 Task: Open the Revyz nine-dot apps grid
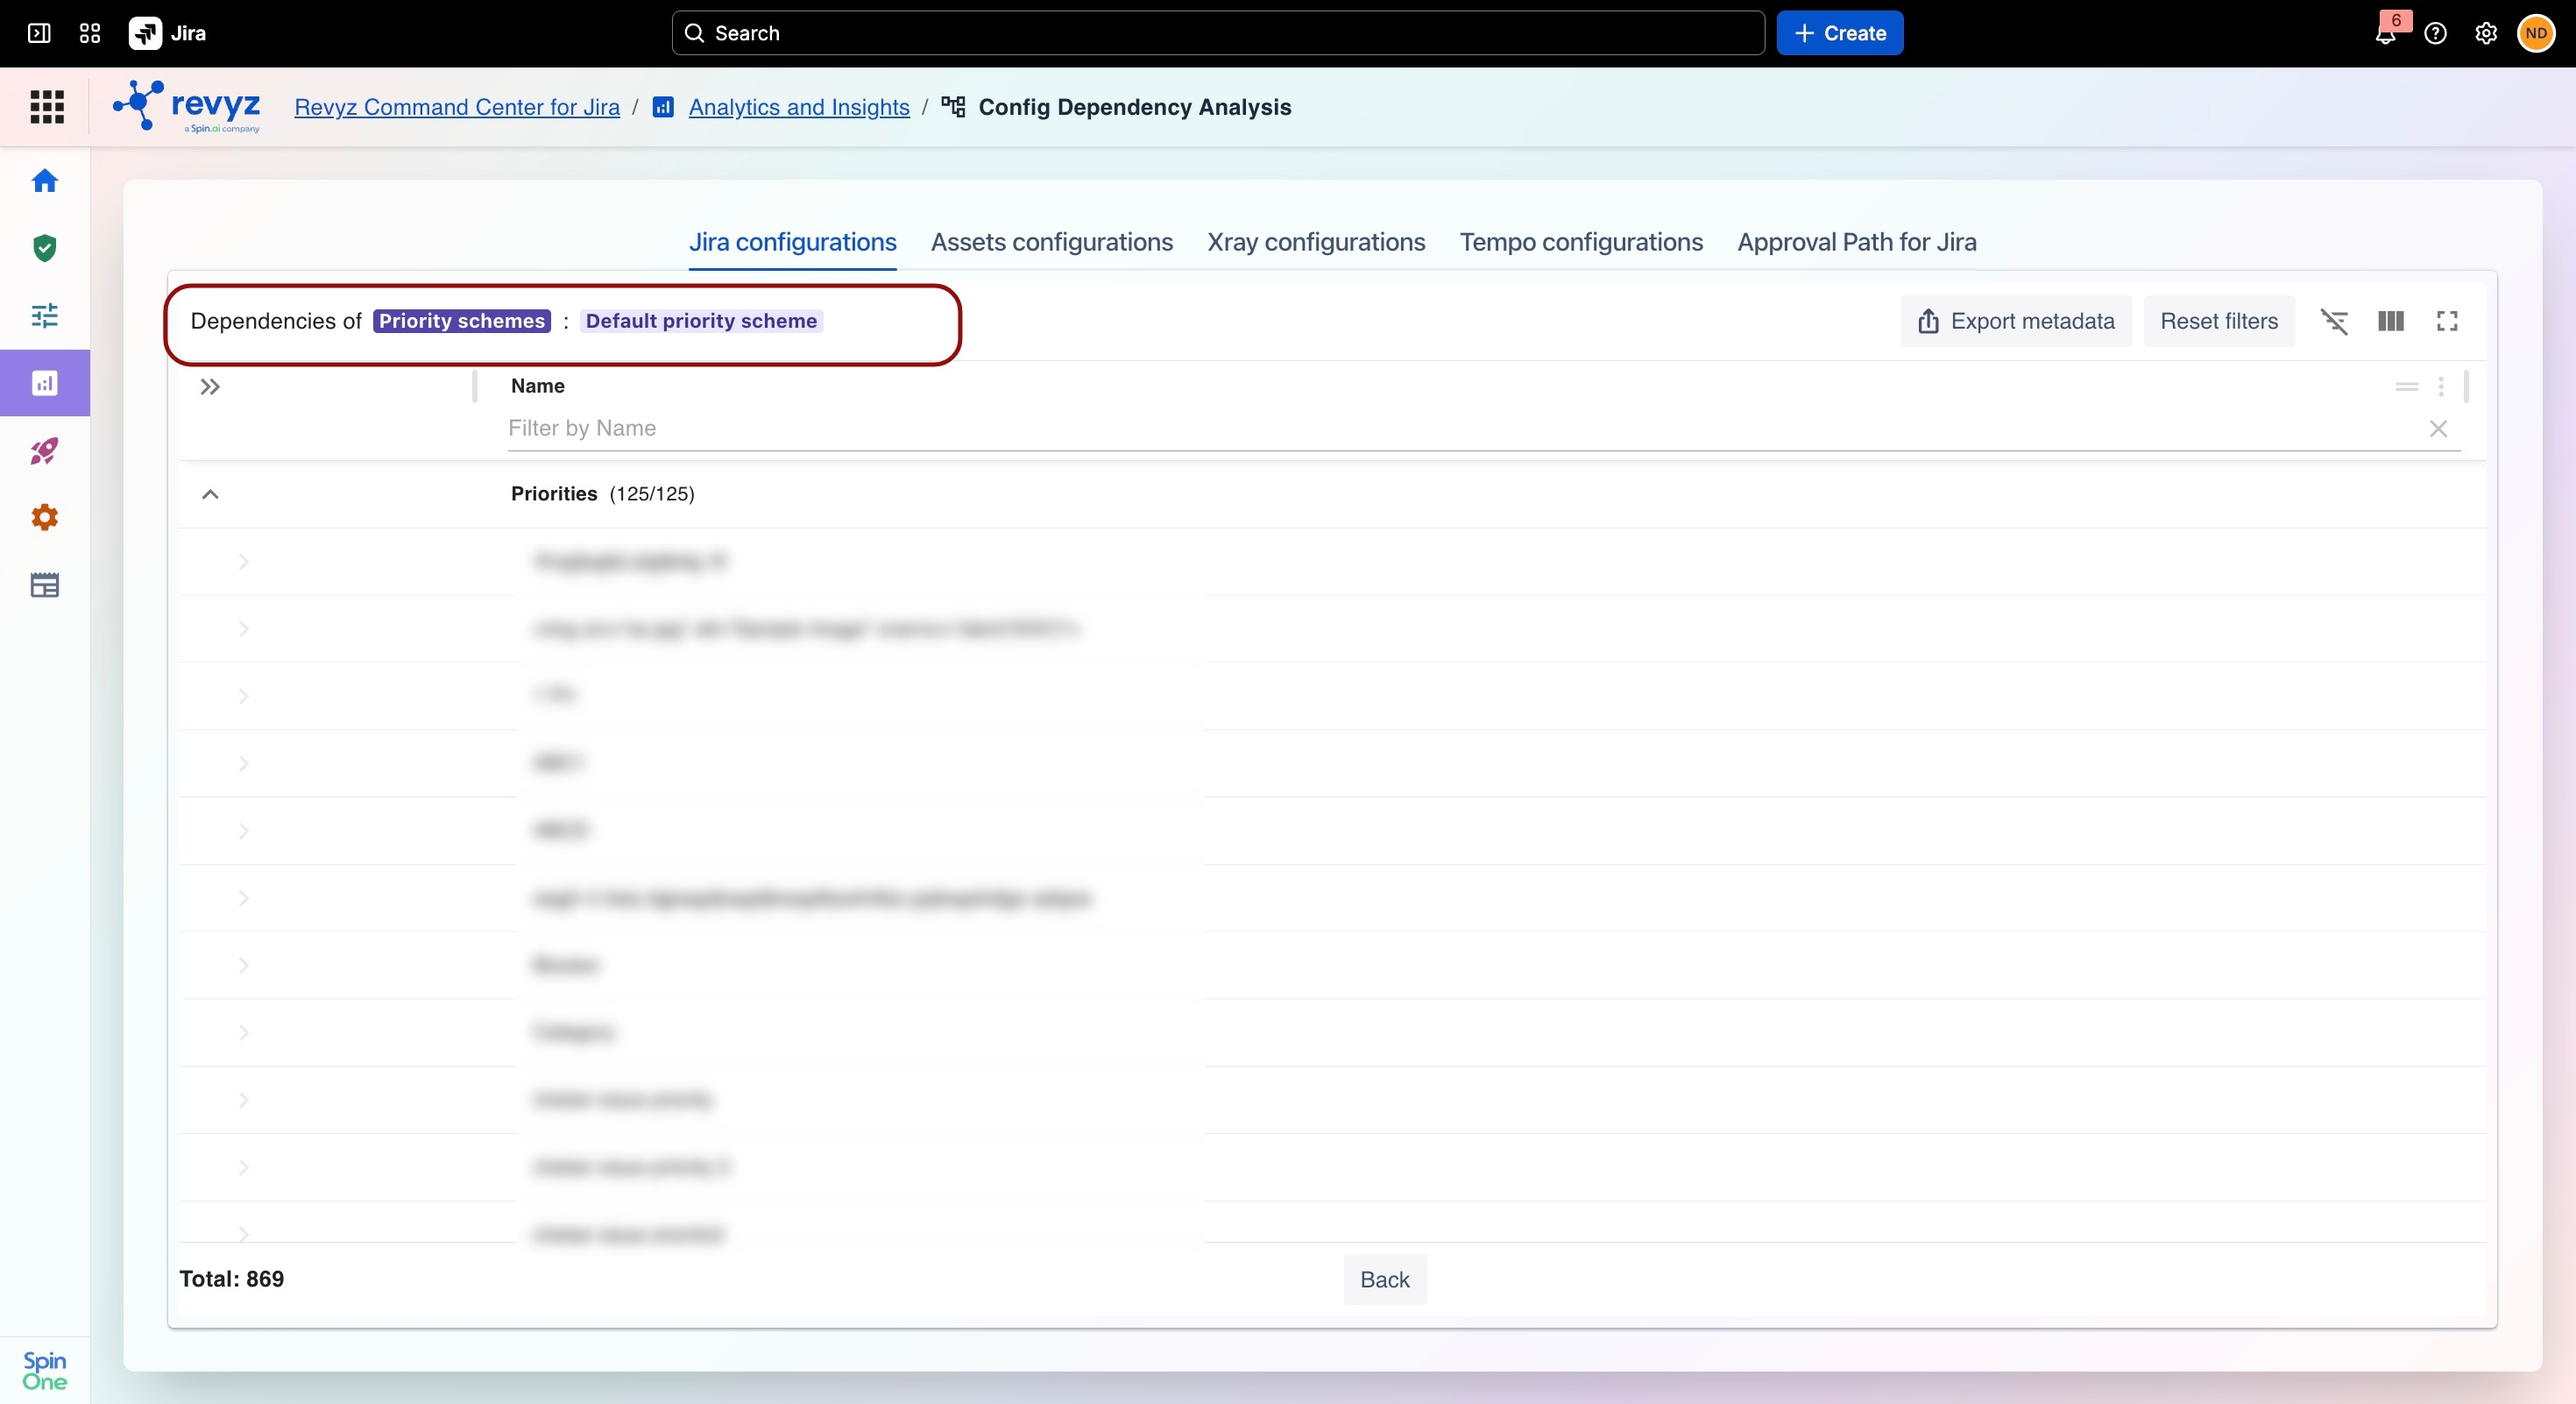tap(46, 107)
